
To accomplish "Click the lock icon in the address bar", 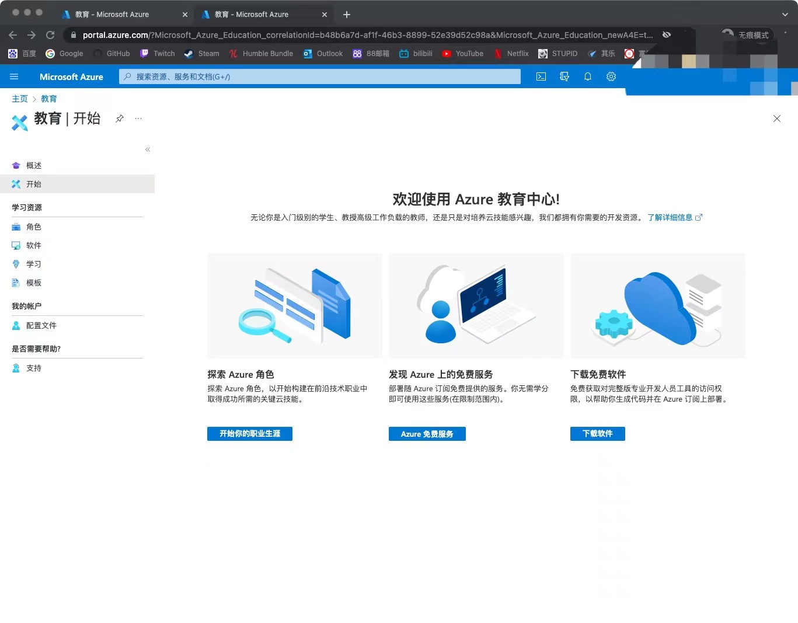I will pyautogui.click(x=74, y=35).
